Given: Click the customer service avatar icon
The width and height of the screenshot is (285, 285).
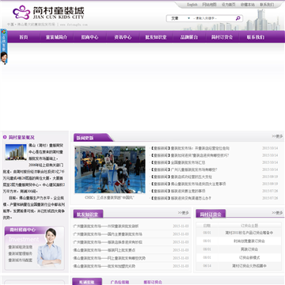Looking at the screenshot, I should tap(4, 58).
